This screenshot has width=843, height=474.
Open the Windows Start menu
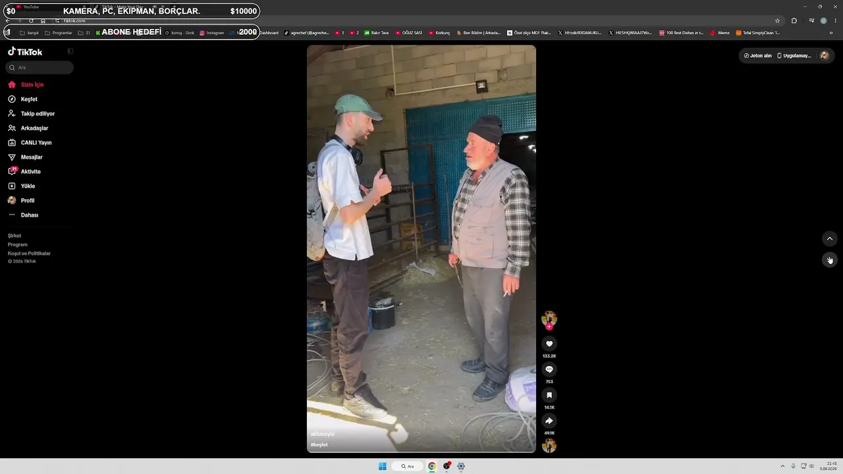point(383,466)
